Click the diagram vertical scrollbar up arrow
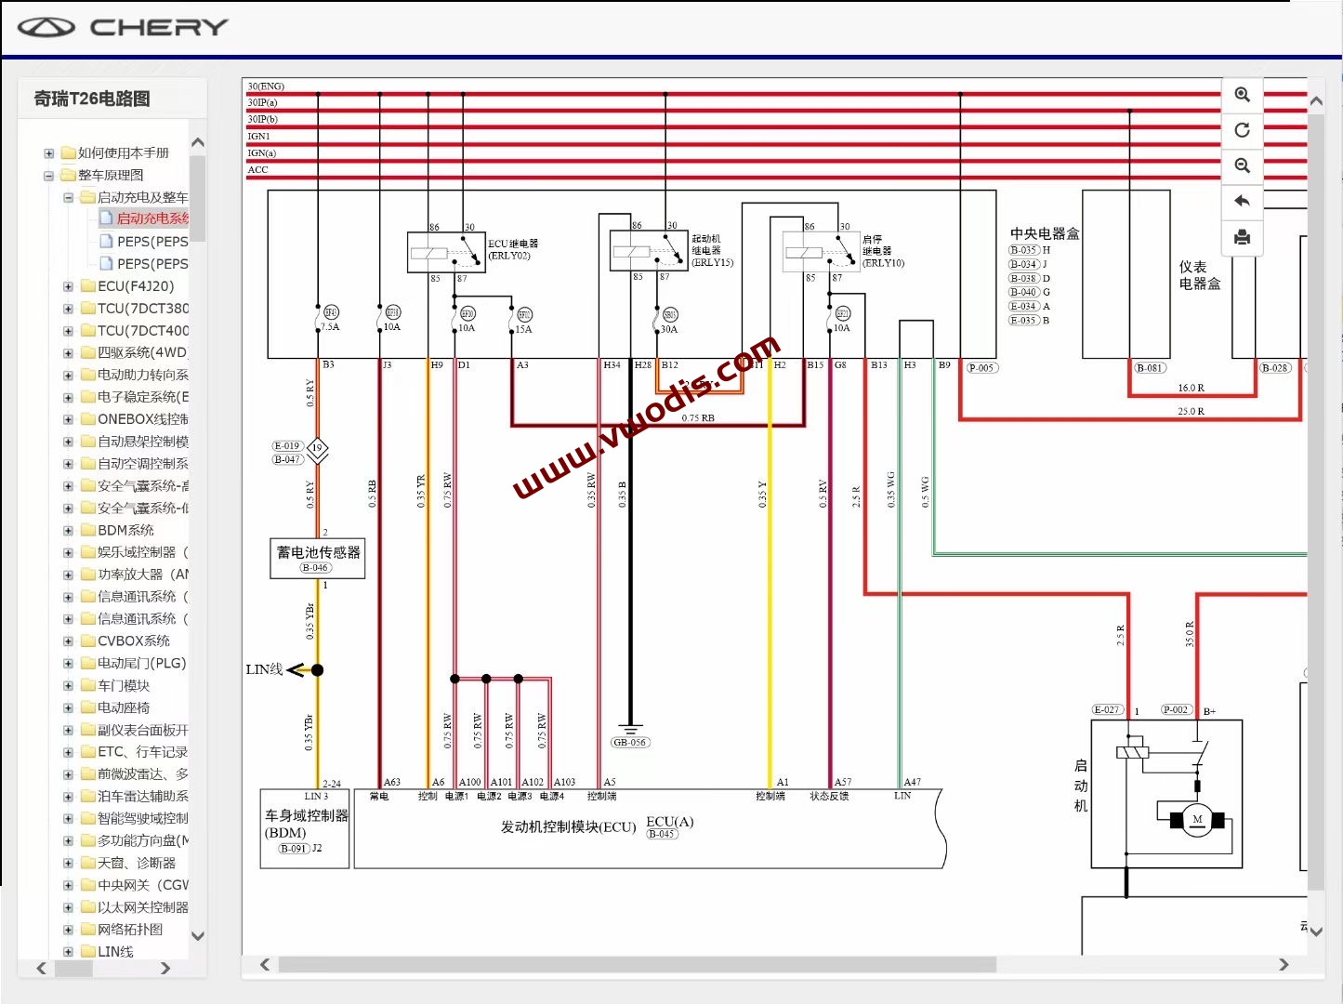The image size is (1343, 1004). tap(1316, 100)
